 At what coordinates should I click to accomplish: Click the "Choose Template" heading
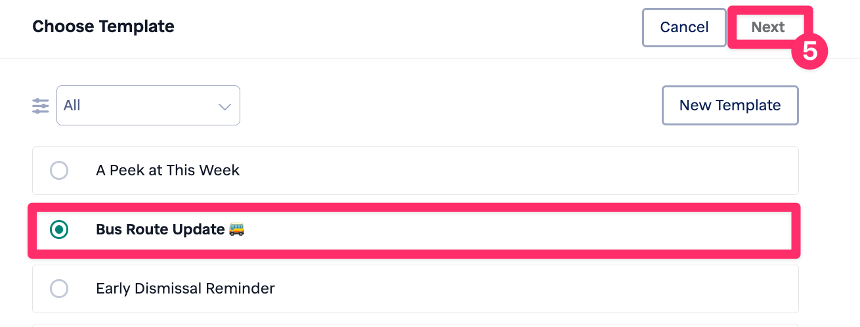point(103,27)
